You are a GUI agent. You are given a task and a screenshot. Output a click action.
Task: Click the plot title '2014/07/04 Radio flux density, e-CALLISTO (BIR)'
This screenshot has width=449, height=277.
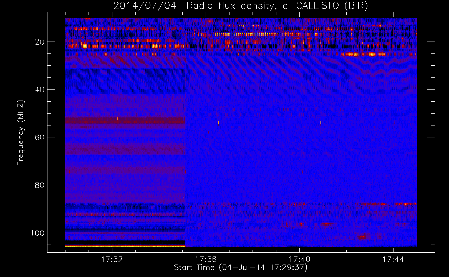(x=241, y=6)
